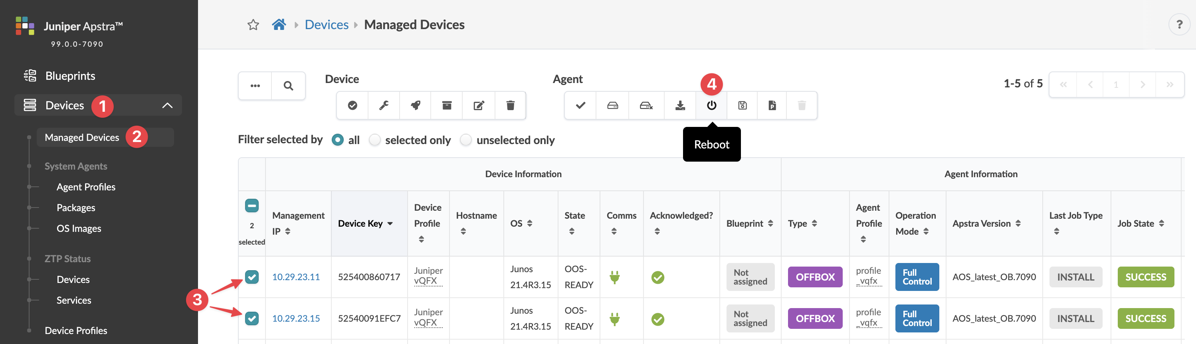Click the Reboot power icon in Agent toolbar
Image resolution: width=1196 pixels, height=344 pixels.
[x=711, y=105]
